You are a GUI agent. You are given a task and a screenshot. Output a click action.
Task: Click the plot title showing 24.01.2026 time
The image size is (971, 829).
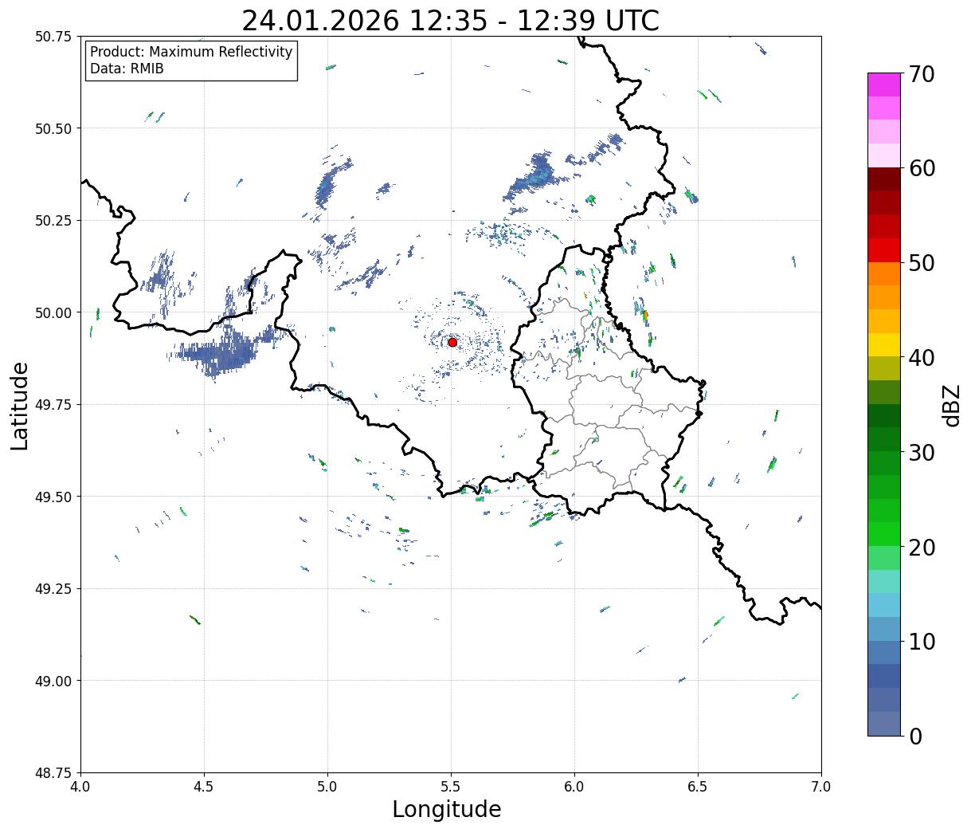click(x=450, y=21)
